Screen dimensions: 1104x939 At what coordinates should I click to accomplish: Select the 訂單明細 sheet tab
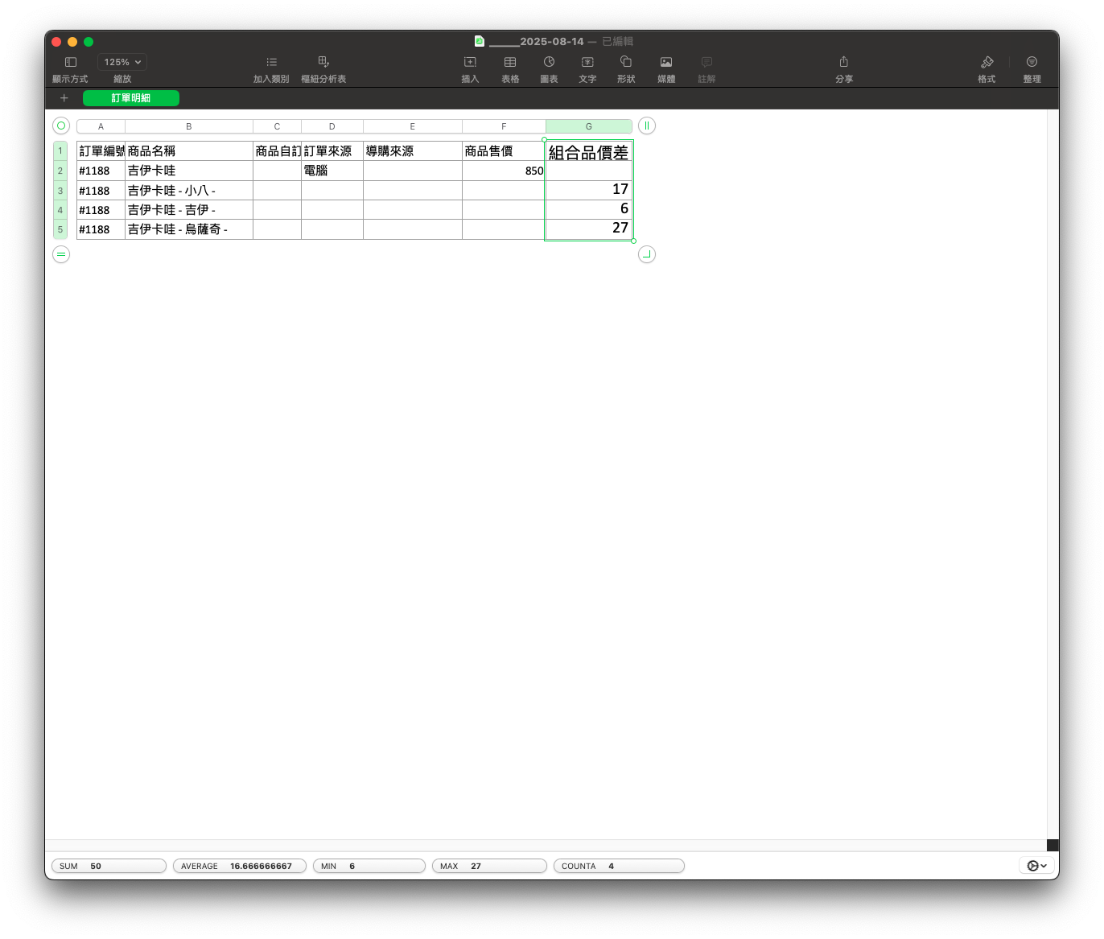click(131, 98)
